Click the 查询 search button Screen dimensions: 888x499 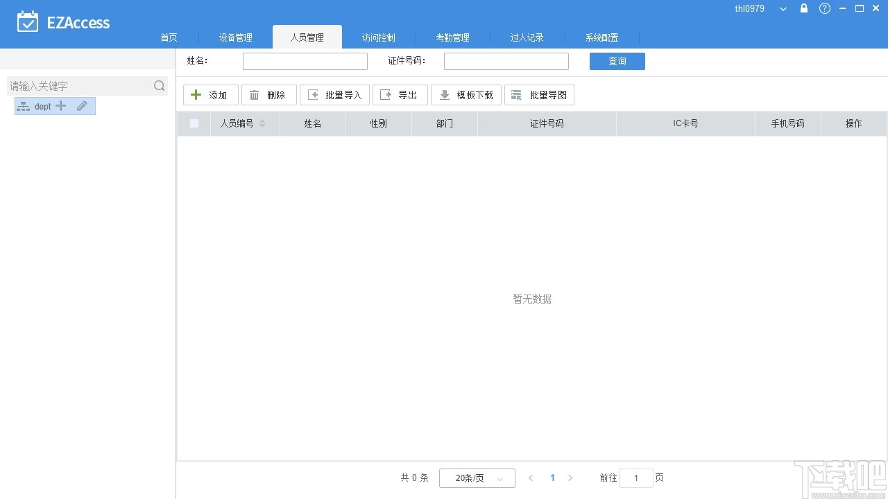tap(617, 61)
